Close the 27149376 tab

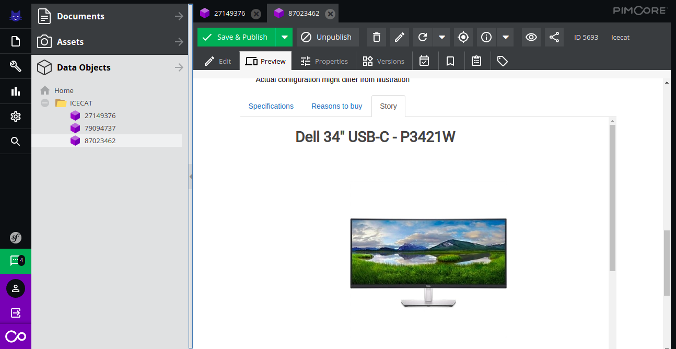[255, 14]
